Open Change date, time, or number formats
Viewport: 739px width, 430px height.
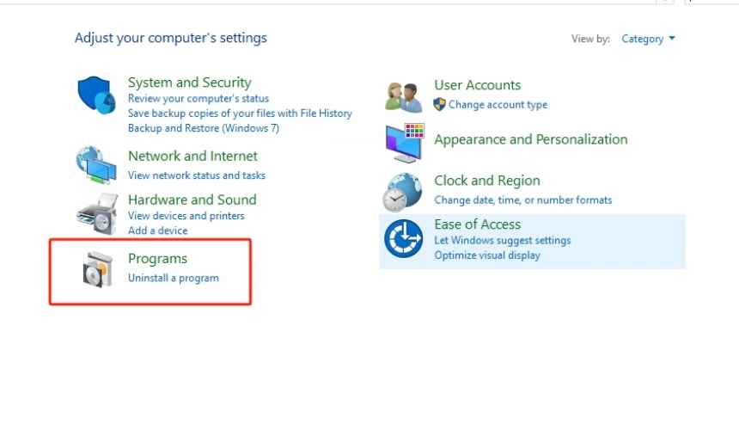(522, 200)
